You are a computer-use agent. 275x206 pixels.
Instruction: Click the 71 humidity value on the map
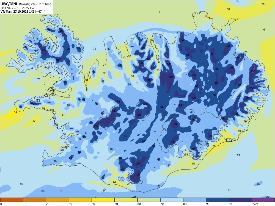coord(39,79)
